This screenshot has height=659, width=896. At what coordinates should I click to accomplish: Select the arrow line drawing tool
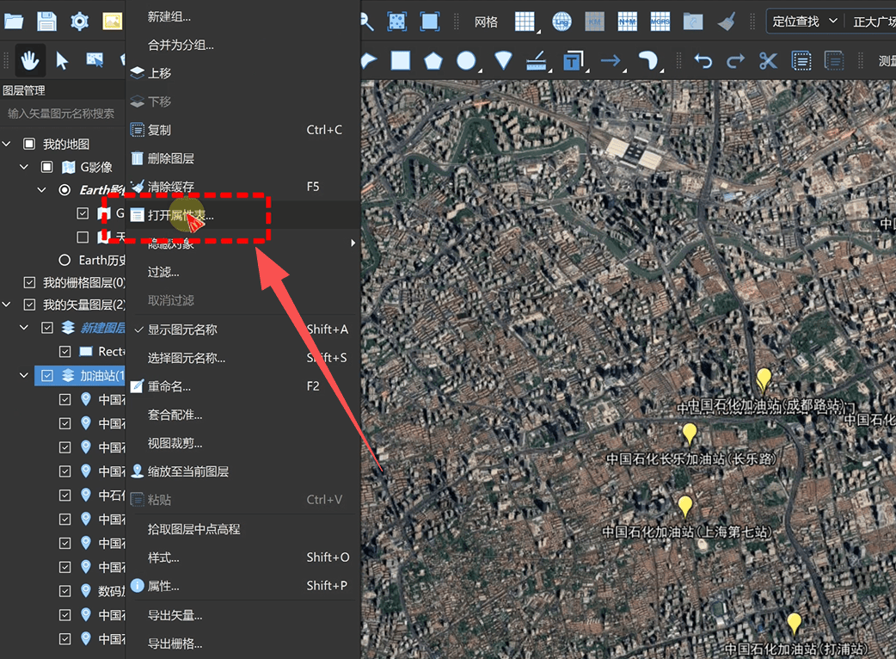pyautogui.click(x=611, y=60)
